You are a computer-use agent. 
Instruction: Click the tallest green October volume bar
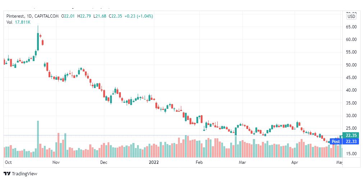[x=38, y=139]
